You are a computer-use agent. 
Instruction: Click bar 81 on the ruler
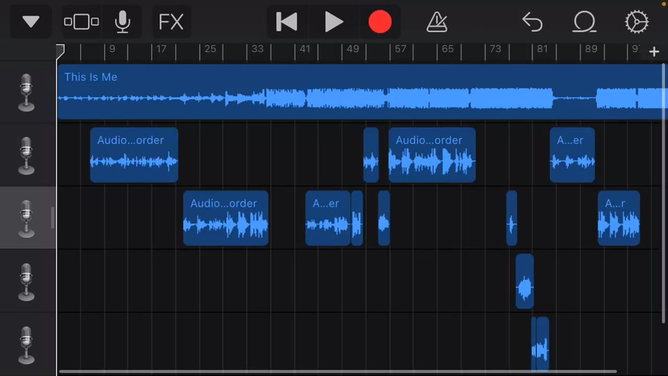coord(542,49)
